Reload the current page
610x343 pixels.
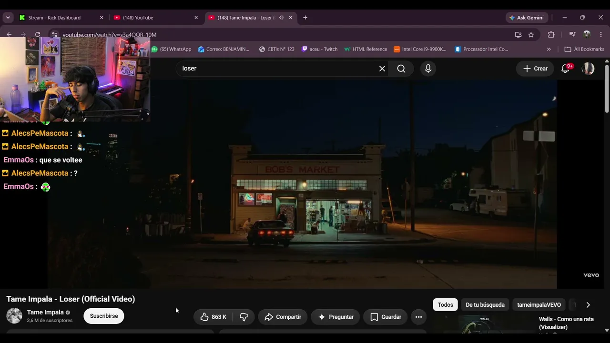38,35
